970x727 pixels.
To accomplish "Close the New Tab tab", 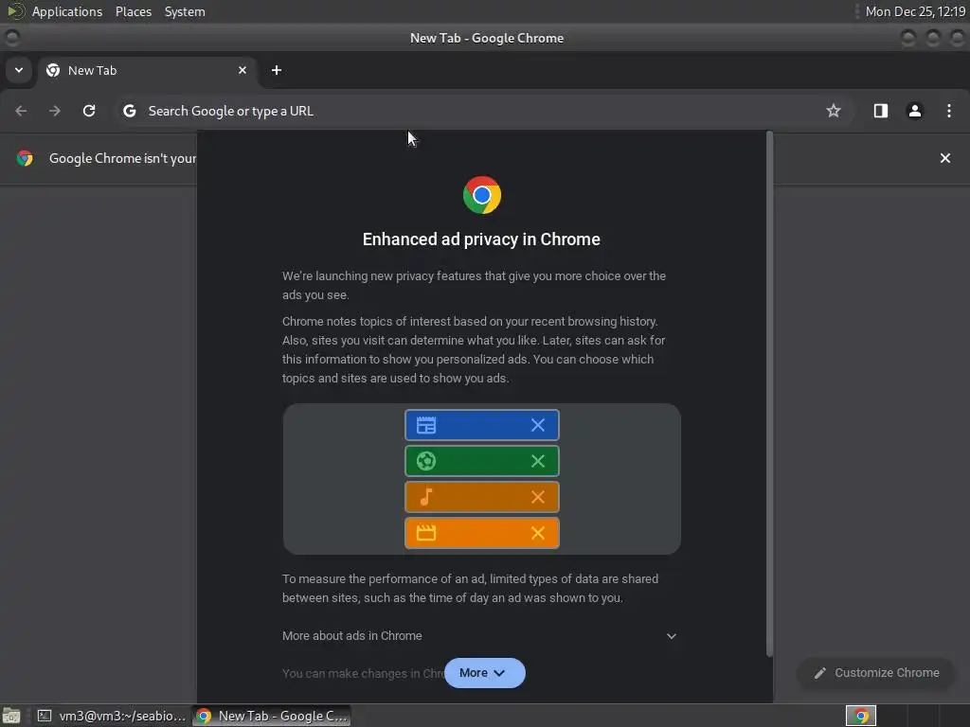I will (x=242, y=70).
